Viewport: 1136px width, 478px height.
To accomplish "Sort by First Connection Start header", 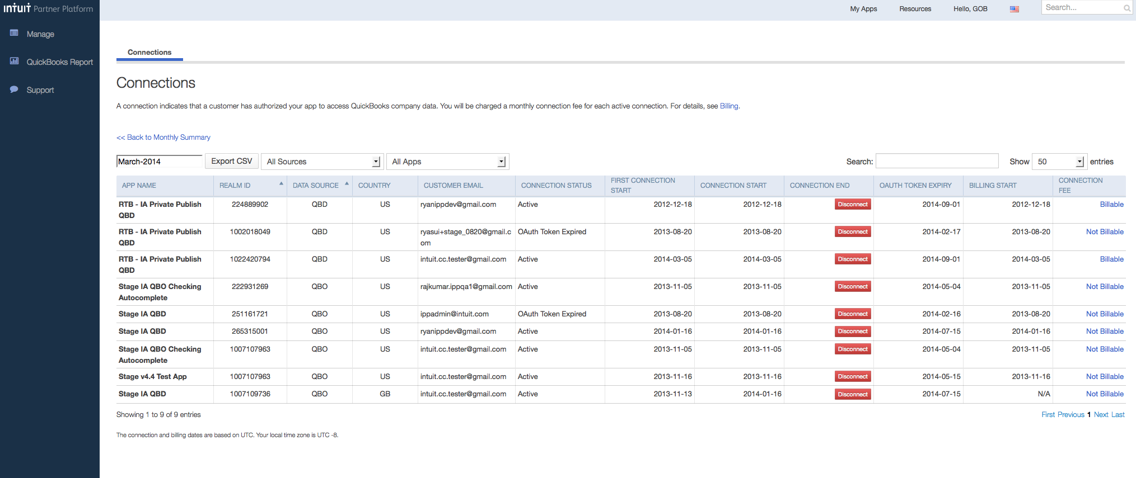I will coord(649,186).
